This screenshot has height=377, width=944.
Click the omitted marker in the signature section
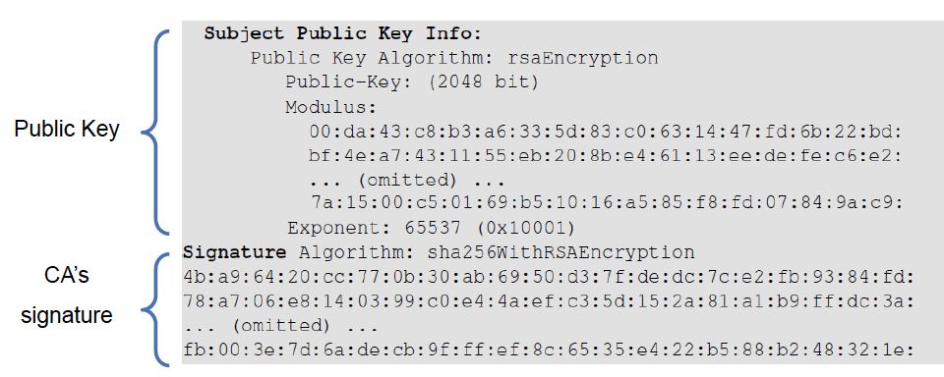280,327
